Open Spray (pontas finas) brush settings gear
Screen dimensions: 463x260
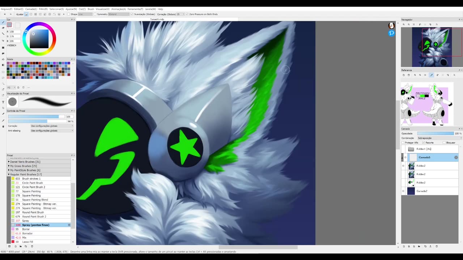click(69, 225)
